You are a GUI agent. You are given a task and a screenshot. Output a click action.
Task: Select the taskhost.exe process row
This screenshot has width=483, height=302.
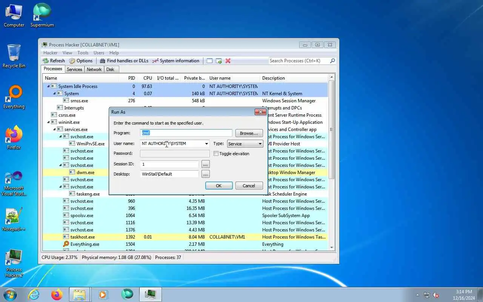pos(185,237)
